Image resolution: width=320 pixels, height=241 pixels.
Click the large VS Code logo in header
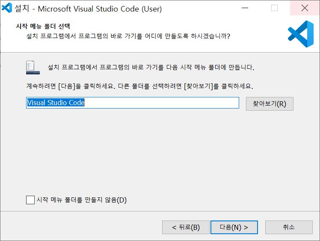pyautogui.click(x=301, y=34)
